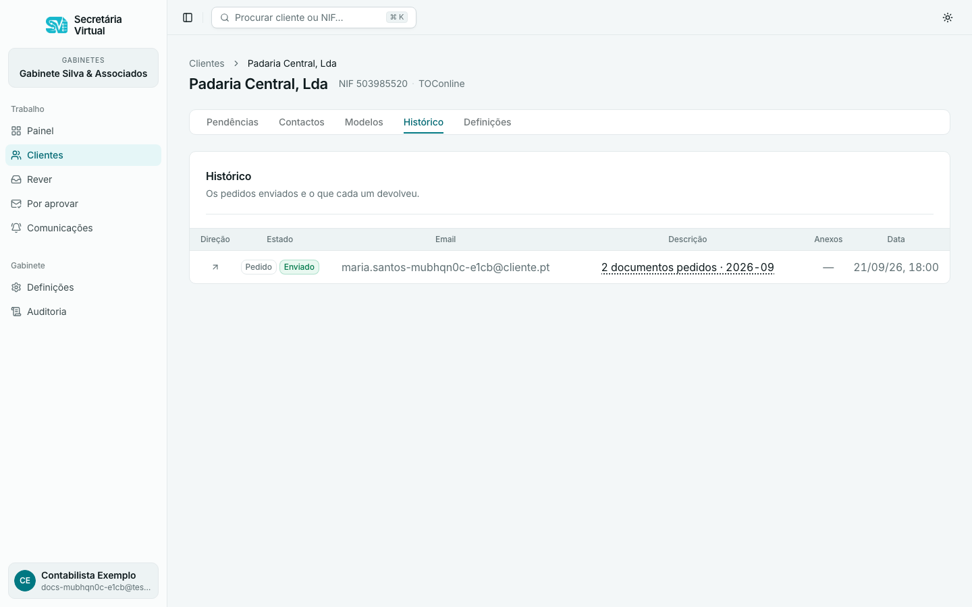Viewport: 972px width, 607px height.
Task: Switch to the Modelos tab
Action: pyautogui.click(x=364, y=122)
